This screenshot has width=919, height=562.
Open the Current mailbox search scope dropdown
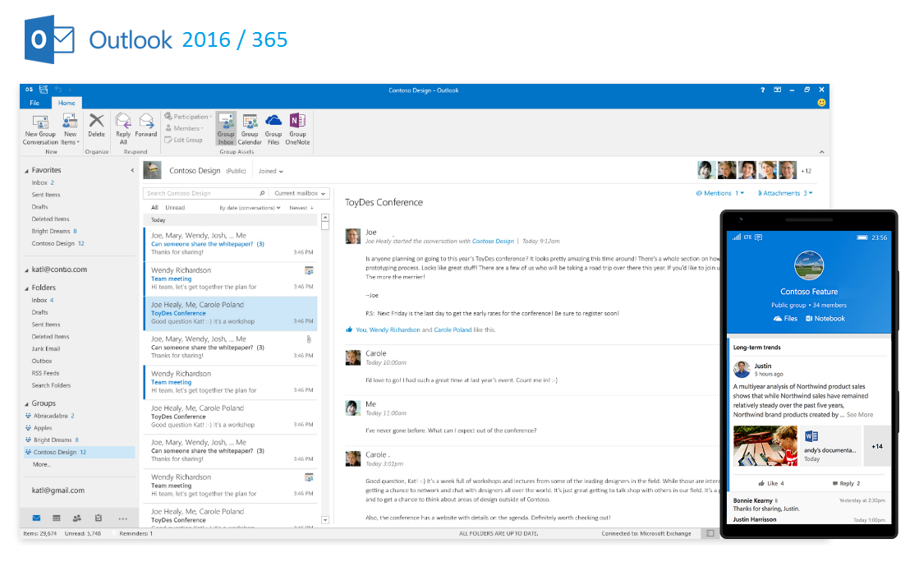point(300,193)
